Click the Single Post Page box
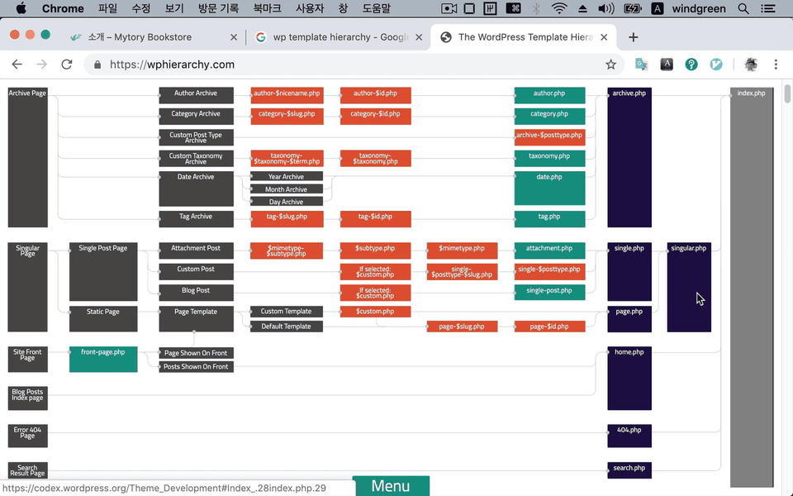The image size is (793, 496). pos(103,272)
